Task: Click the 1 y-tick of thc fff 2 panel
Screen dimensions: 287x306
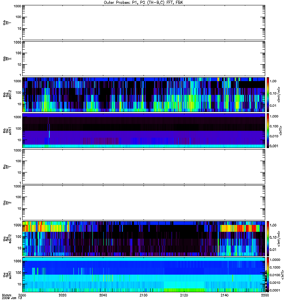Action: [20, 219]
